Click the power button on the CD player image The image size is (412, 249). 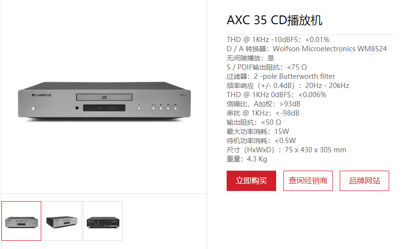tap(33, 108)
